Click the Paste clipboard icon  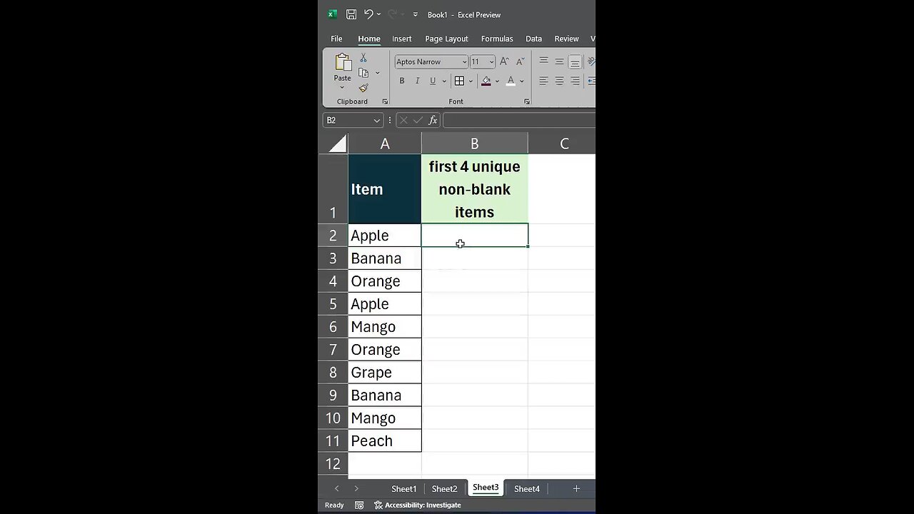[343, 63]
